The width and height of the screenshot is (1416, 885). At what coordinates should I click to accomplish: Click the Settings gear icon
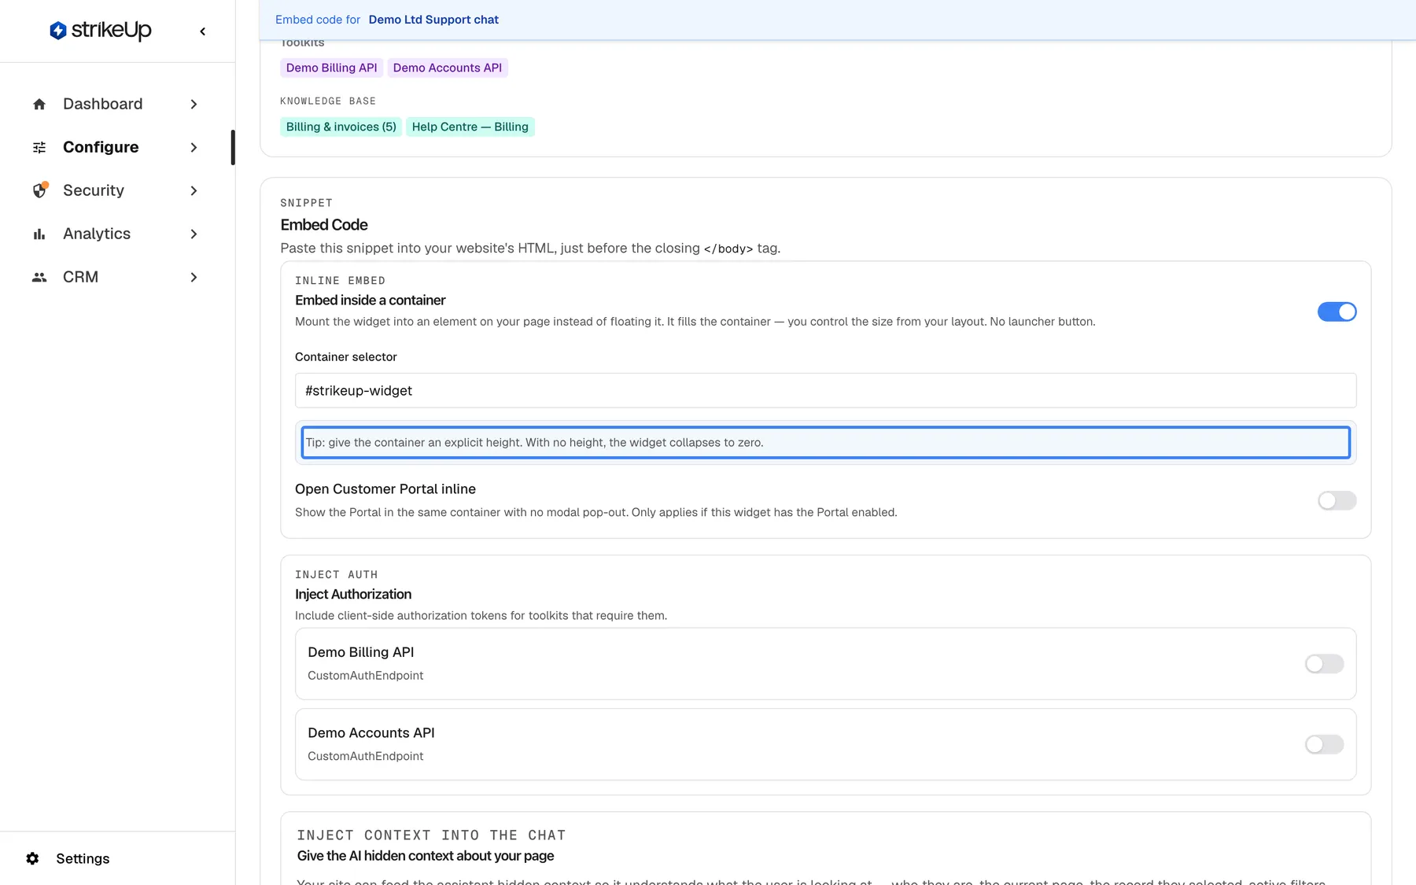(x=32, y=858)
